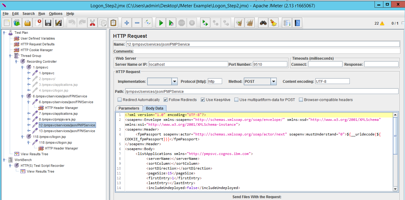This screenshot has height=200, width=405.
Task: Expand all nodes with the plus icon
Action: tap(127, 23)
